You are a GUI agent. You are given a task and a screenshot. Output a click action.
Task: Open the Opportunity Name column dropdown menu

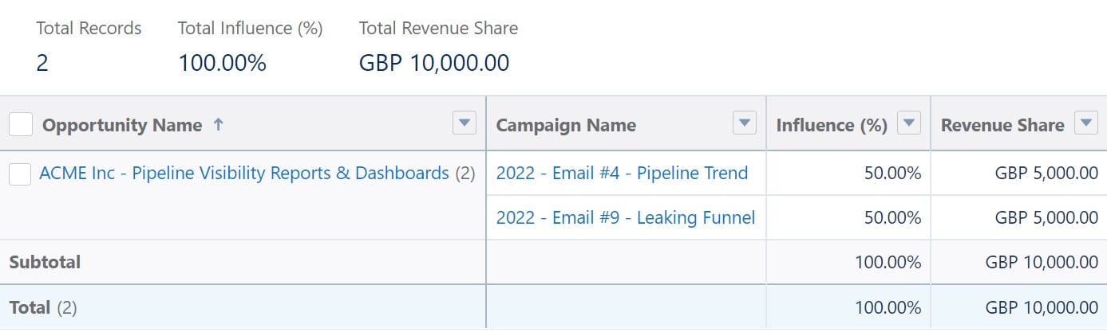(465, 123)
